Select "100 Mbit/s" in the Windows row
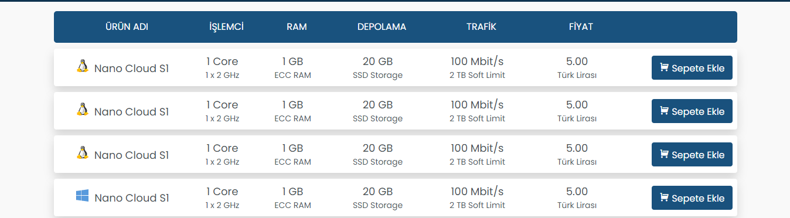The height and width of the screenshot is (218, 790). pos(477,192)
